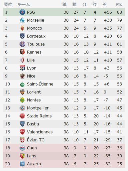Screen dimensions: 128x171
Task: Select the Lens team badge
Action: coord(22,156)
